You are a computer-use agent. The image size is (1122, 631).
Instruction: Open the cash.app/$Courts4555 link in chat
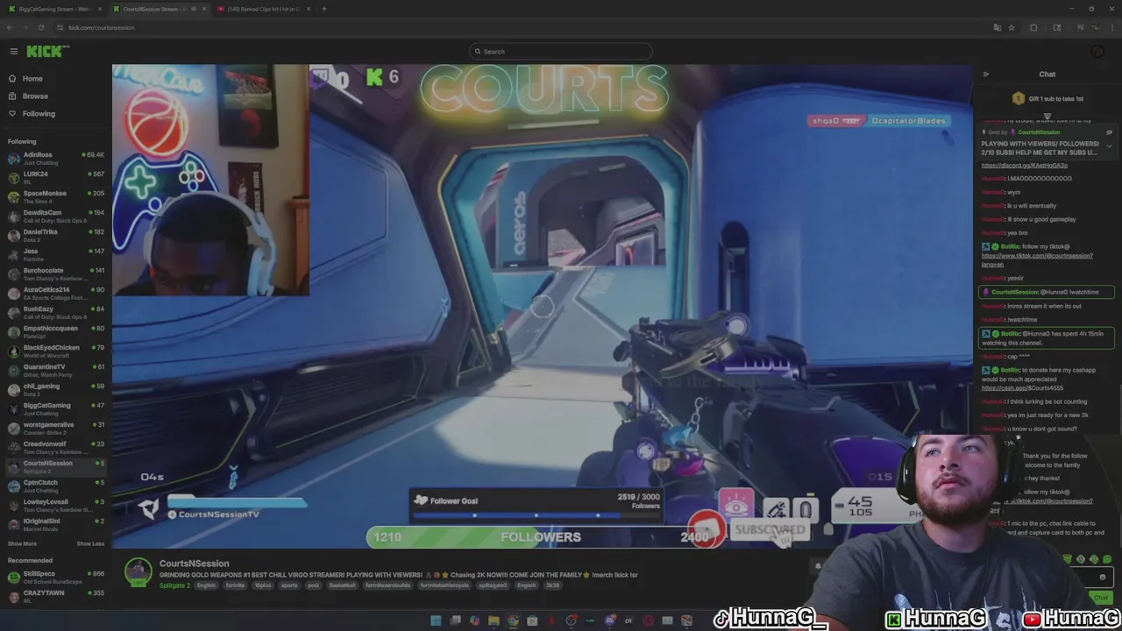coord(1022,388)
